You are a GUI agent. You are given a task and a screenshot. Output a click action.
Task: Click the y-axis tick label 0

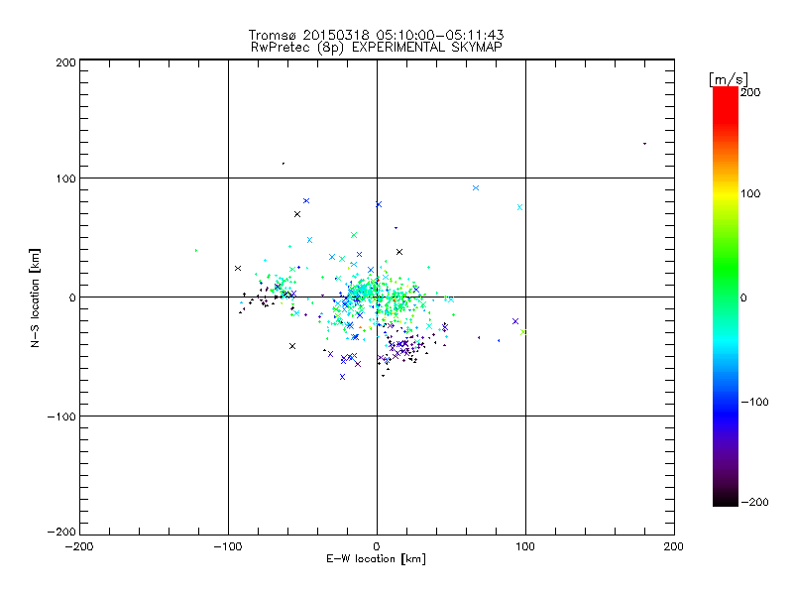pyautogui.click(x=72, y=297)
